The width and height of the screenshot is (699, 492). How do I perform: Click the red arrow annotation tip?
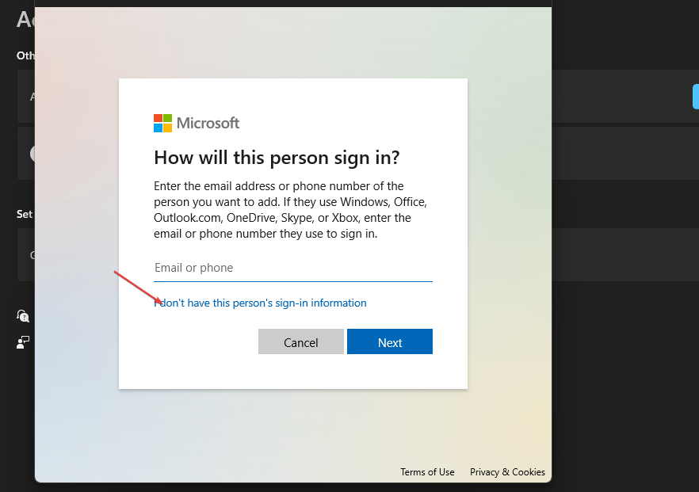coord(161,302)
